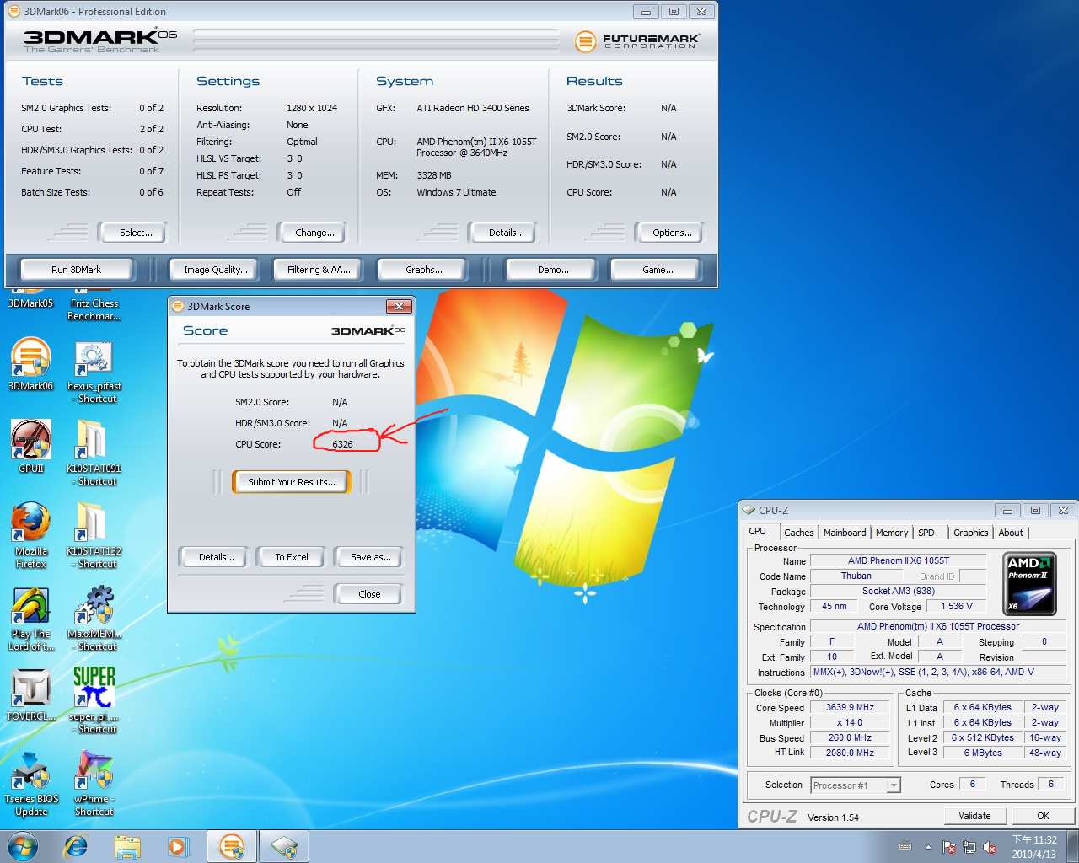Open Windows Media Player taskbar icon
This screenshot has height=863, width=1079.
178,846
